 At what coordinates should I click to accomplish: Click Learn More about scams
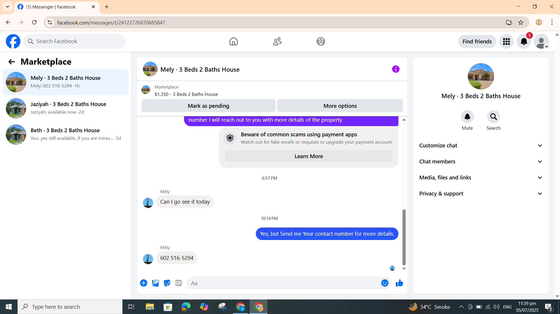(x=309, y=156)
